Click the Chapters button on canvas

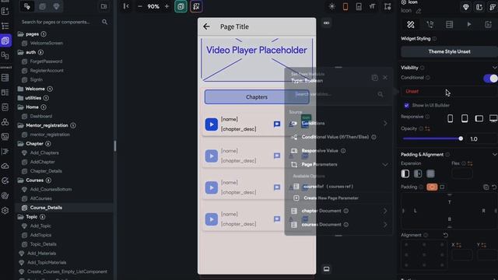[257, 96]
